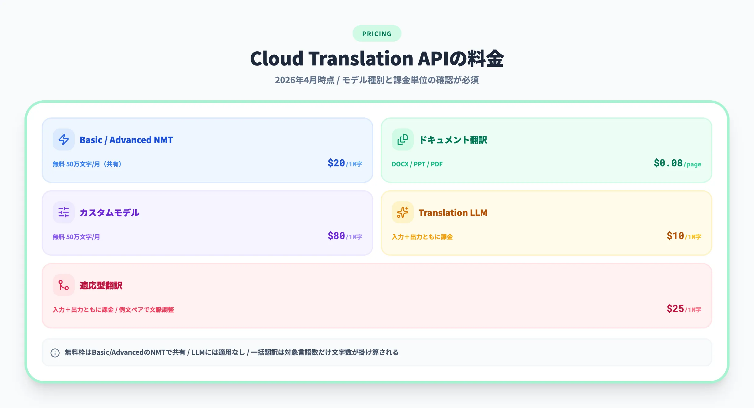
Task: Click the Translation LLM heading
Action: [x=453, y=212]
